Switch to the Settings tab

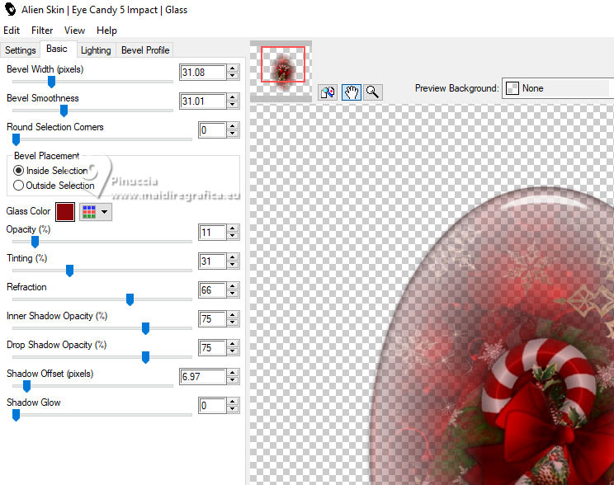tap(21, 50)
